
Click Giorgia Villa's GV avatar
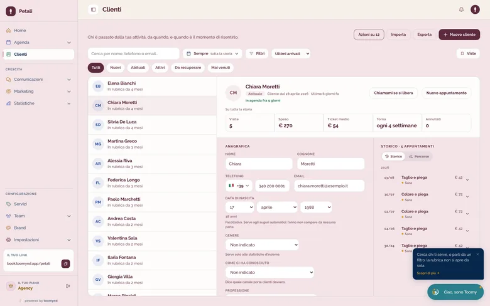tap(98, 280)
